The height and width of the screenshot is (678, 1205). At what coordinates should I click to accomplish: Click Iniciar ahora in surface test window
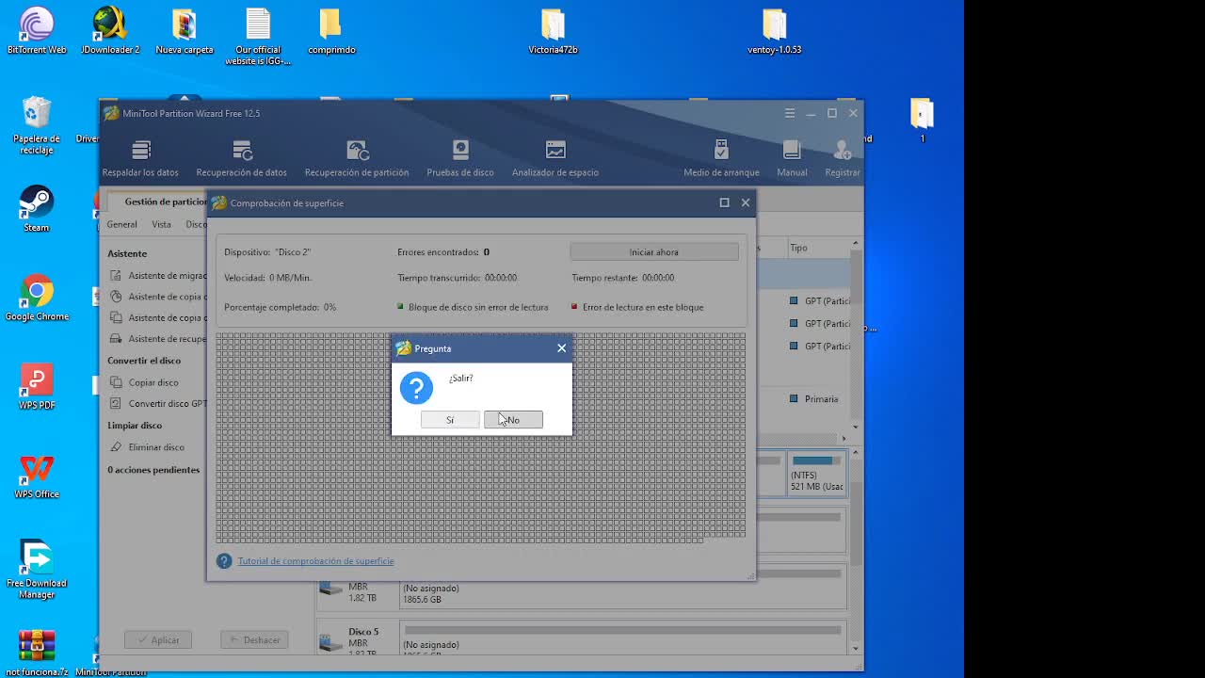[x=654, y=252]
